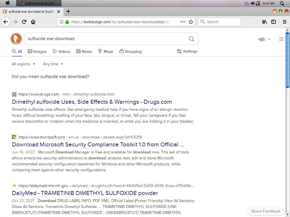Click the DailyMed favicon on third result
290x217 pixels.
point(14,186)
